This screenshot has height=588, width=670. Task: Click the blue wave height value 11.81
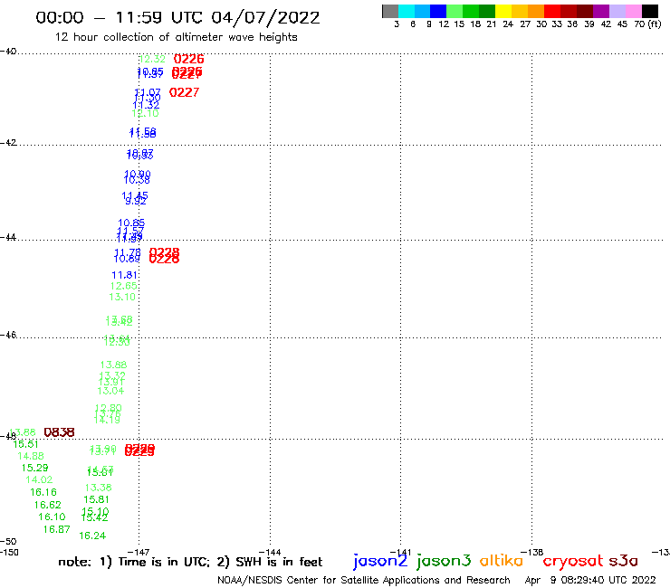tap(124, 275)
